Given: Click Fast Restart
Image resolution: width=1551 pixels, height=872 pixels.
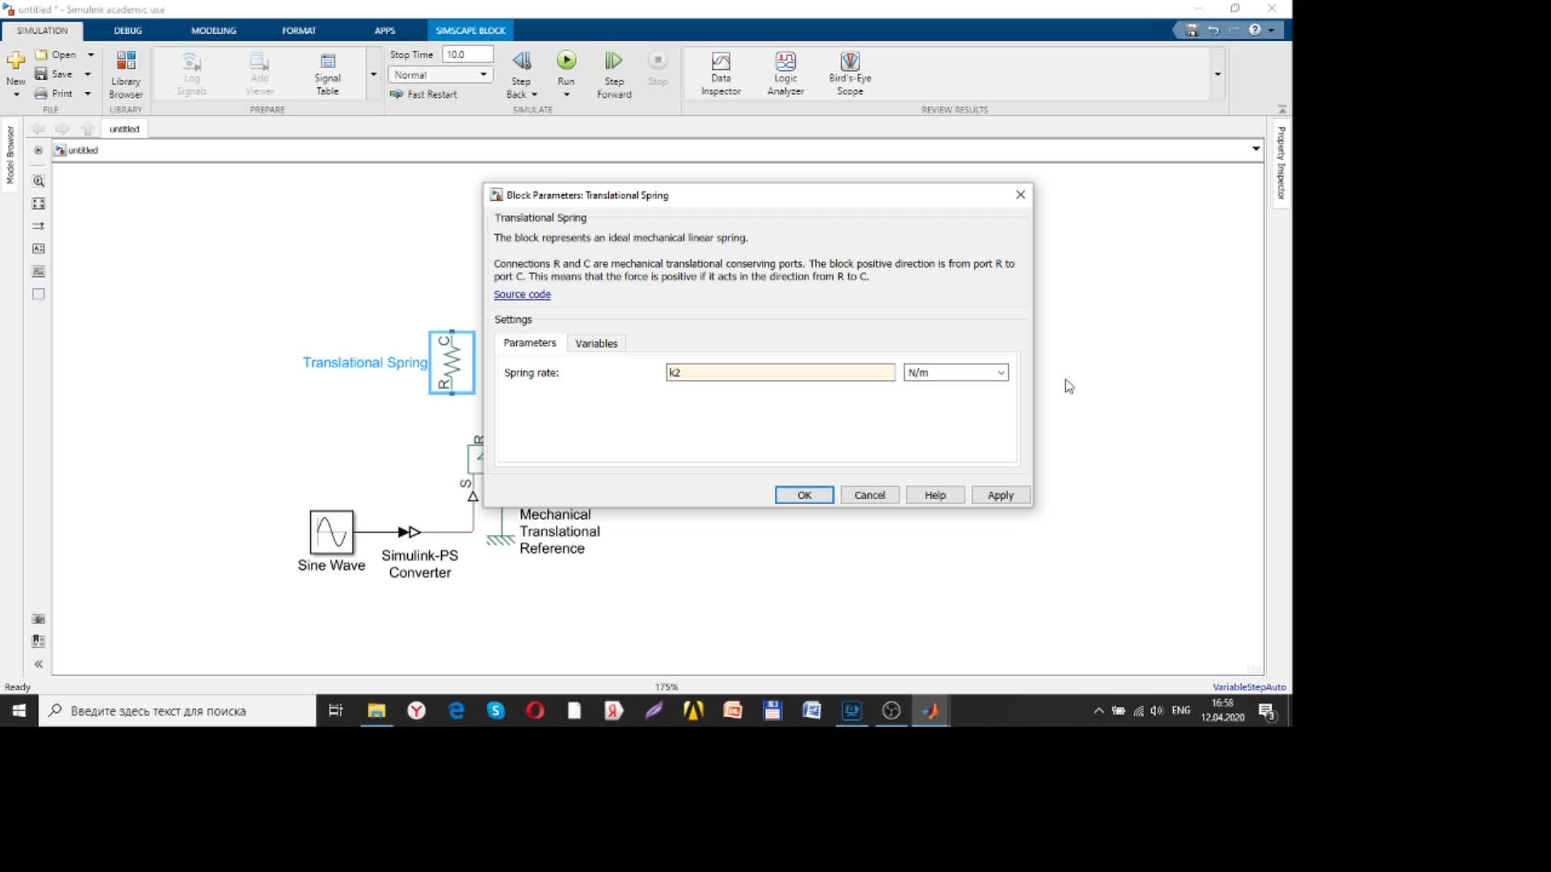Looking at the screenshot, I should [x=424, y=94].
